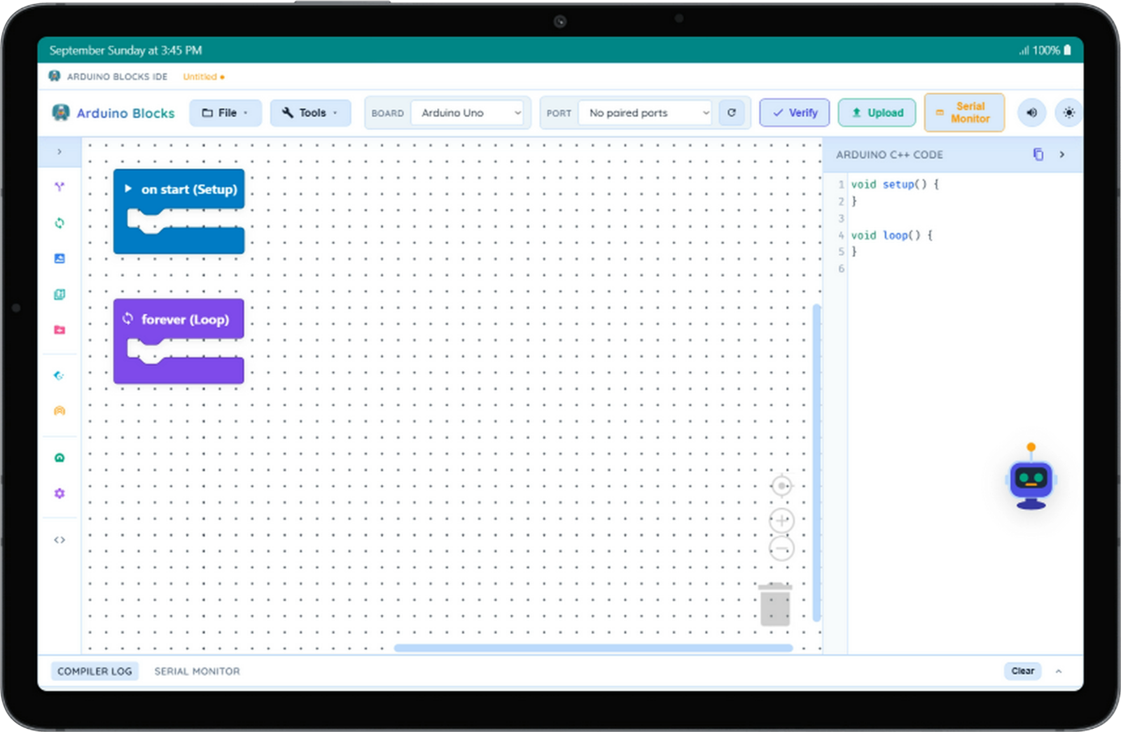
Task: Clear the compiler log output
Action: (x=1022, y=671)
